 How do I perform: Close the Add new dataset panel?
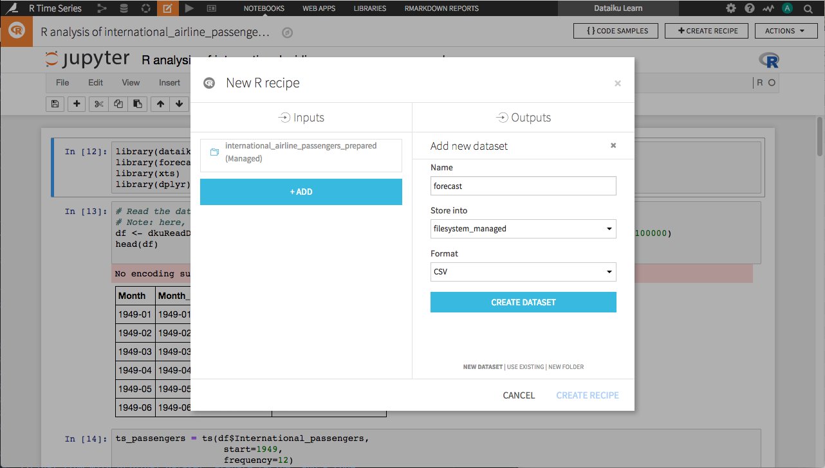pyautogui.click(x=613, y=146)
